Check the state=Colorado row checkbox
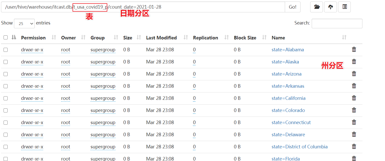The height and width of the screenshot is (161, 385). 6,110
